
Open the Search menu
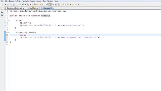[x=32, y=1]
